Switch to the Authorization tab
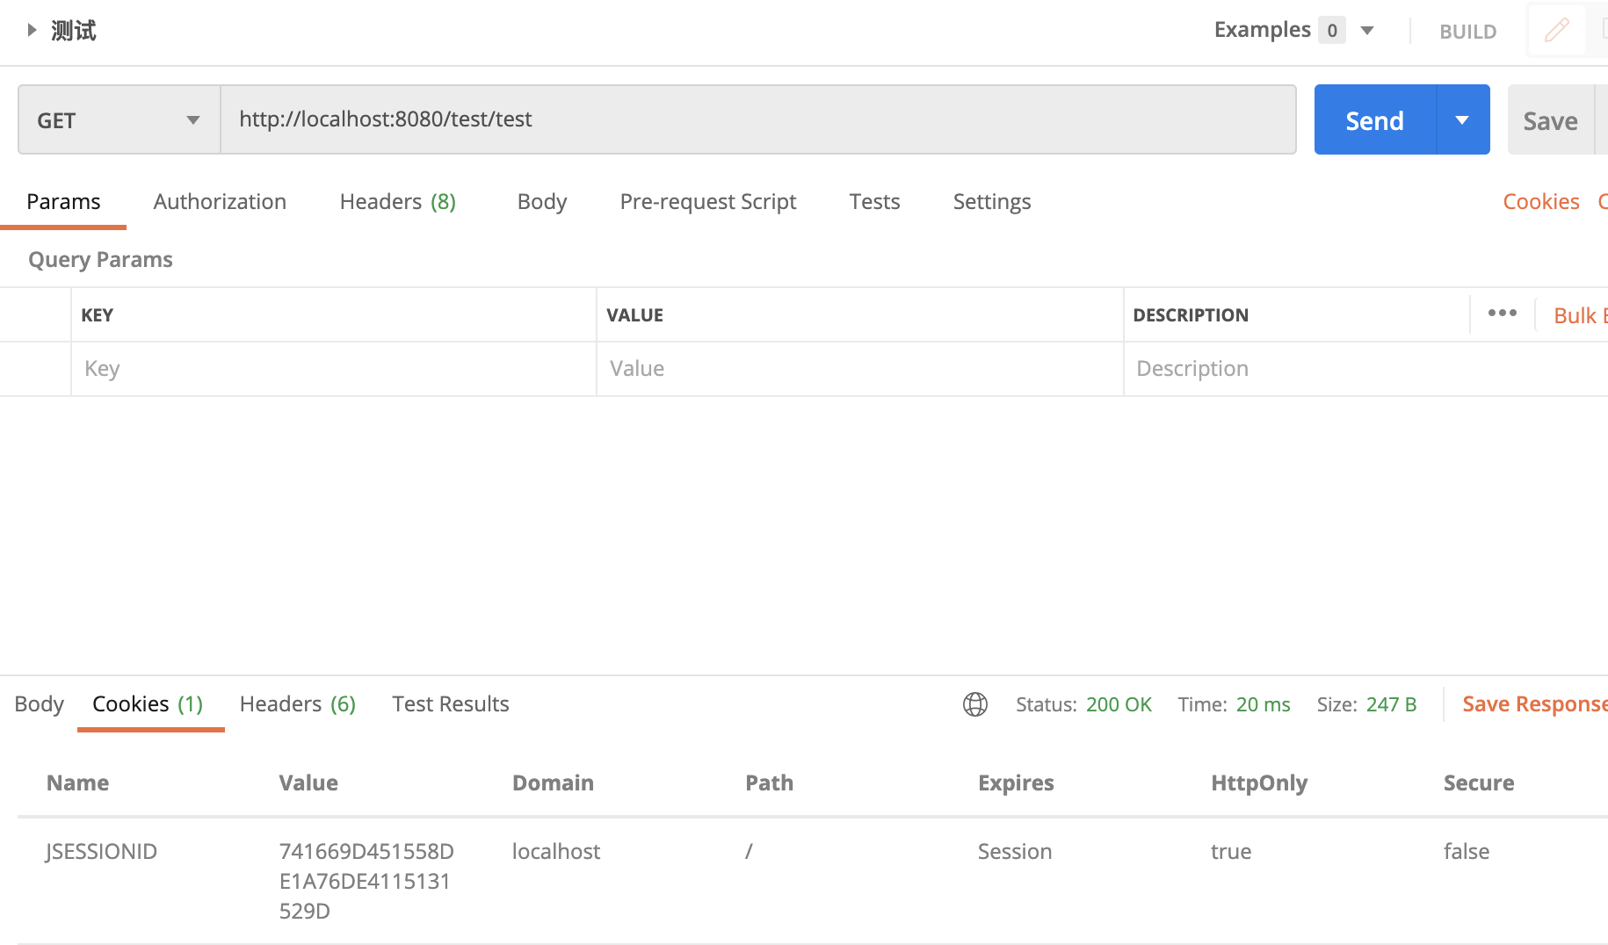The height and width of the screenshot is (945, 1608). (220, 202)
